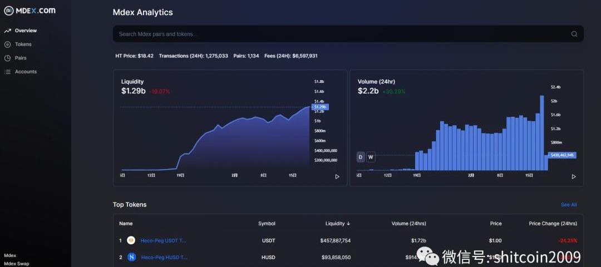Click the HUSD token icon in row 2
Image resolution: width=601 pixels, height=267 pixels.
(132, 257)
